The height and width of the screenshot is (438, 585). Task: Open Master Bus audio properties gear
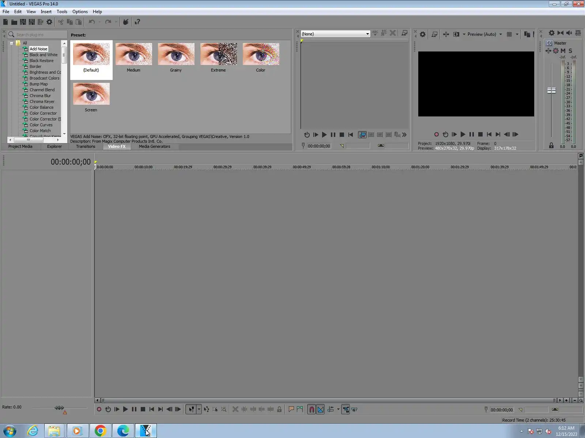[x=551, y=33]
